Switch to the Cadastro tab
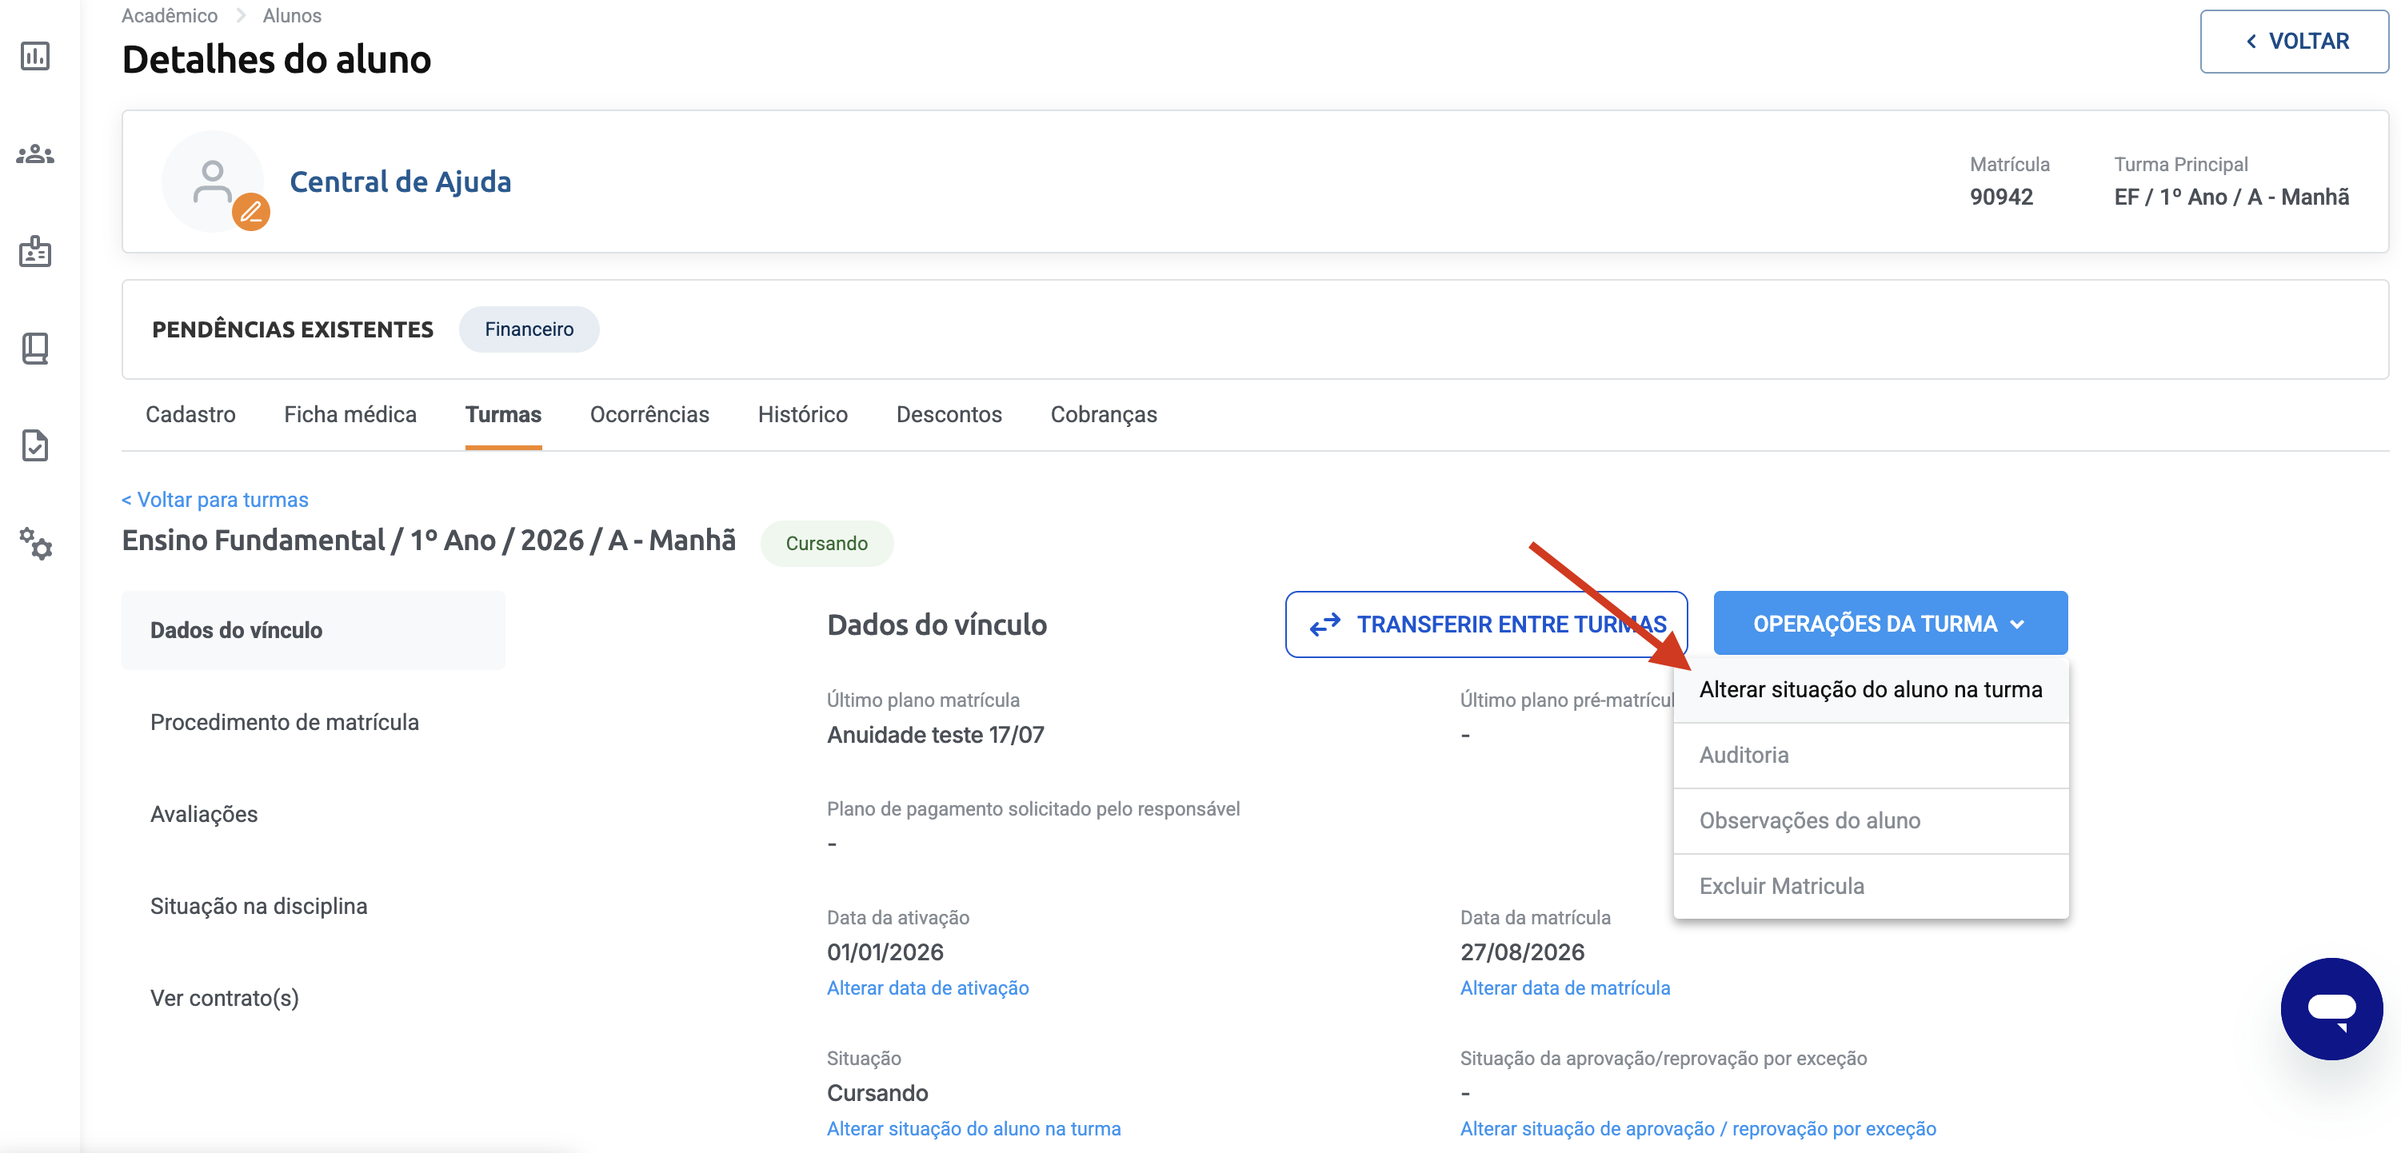2401x1153 pixels. click(x=190, y=415)
